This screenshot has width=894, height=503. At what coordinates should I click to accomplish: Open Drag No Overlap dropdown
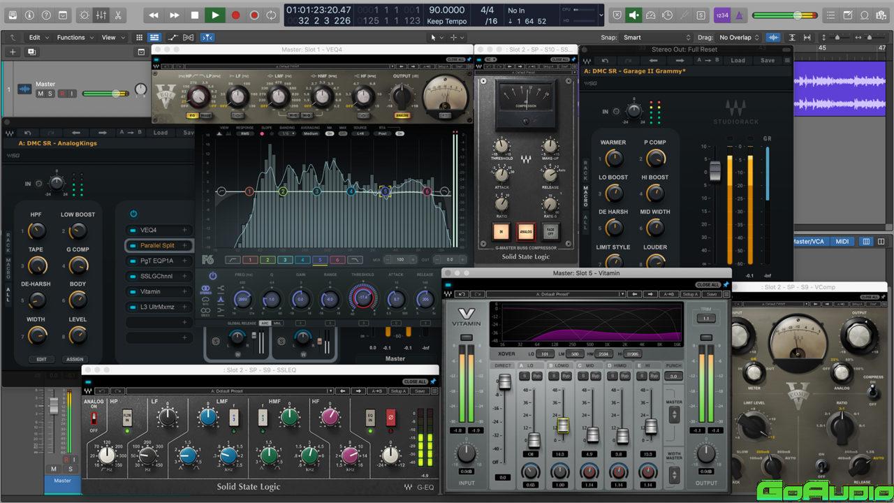[738, 38]
